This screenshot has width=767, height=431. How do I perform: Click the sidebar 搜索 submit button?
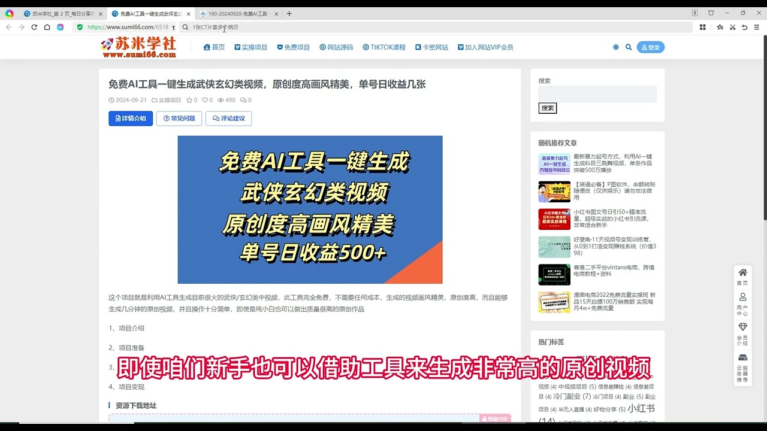(548, 108)
